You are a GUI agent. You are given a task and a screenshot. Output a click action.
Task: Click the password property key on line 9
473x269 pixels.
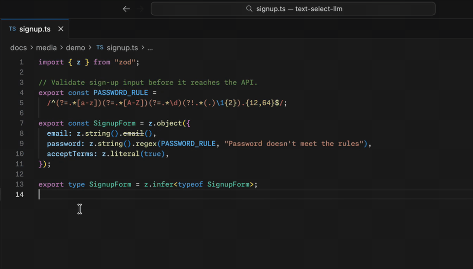[64, 144]
